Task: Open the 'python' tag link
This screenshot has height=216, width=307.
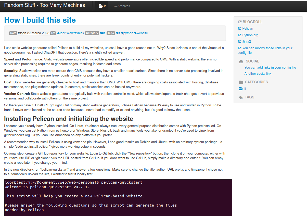Action: coord(128,33)
